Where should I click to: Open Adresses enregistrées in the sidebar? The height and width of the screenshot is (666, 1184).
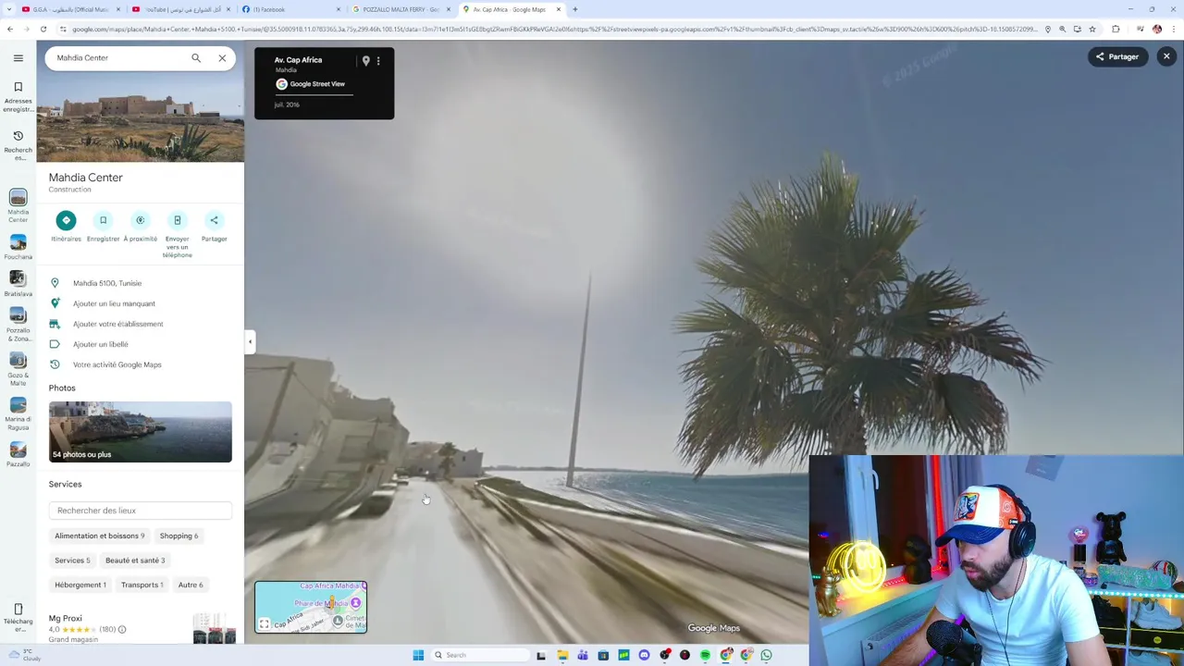click(x=18, y=97)
